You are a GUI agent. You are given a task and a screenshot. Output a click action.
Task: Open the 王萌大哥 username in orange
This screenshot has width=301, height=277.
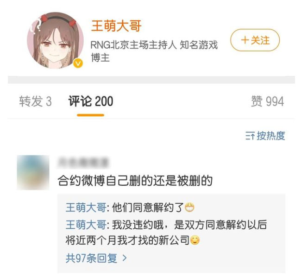point(116,26)
